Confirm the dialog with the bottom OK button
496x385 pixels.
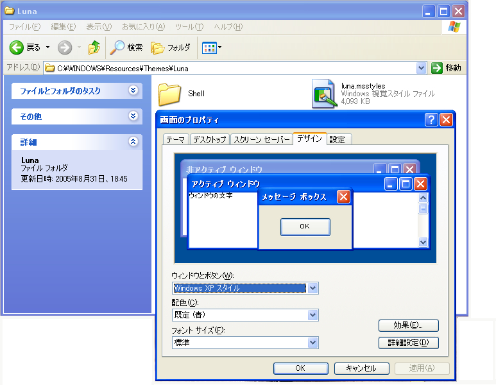(300, 368)
